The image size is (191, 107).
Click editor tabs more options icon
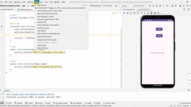(120, 9)
